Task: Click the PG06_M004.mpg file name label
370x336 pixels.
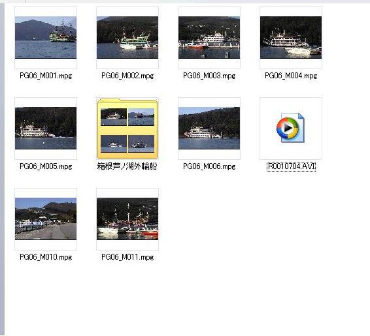Action: tap(291, 76)
